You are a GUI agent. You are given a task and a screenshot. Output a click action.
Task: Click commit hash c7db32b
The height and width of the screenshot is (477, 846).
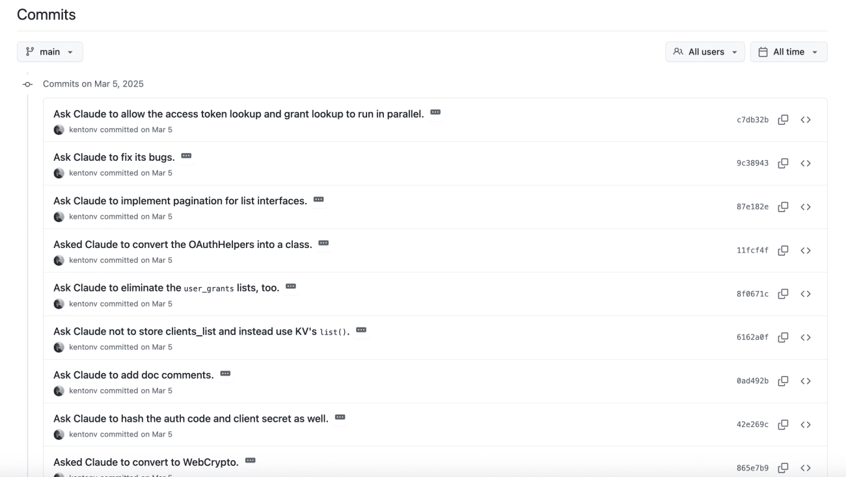tap(752, 120)
